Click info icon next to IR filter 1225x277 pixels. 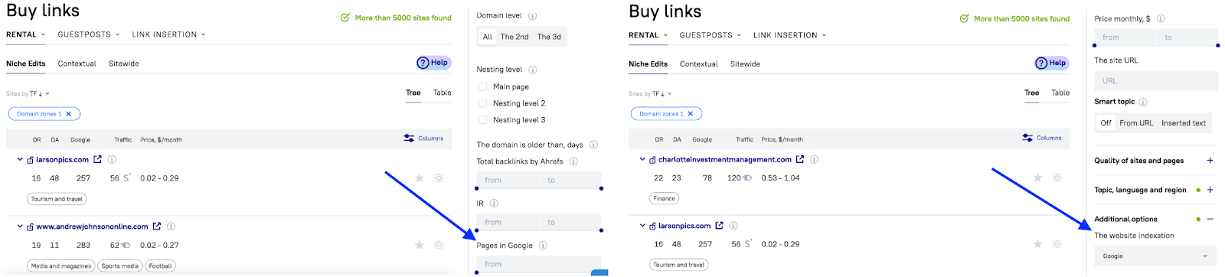point(495,204)
